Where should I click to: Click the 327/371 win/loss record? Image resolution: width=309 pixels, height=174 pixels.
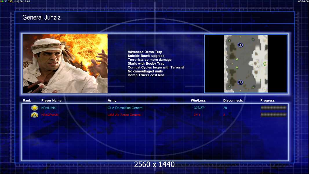pos(200,108)
